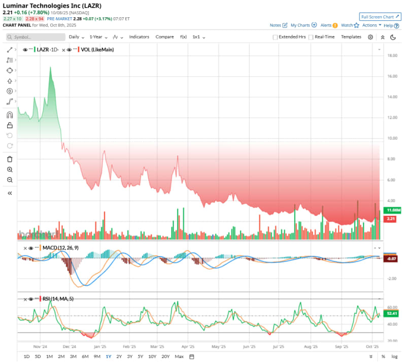The image size is (406, 364).
Task: Type in the Symbol search field
Action: tap(36, 37)
